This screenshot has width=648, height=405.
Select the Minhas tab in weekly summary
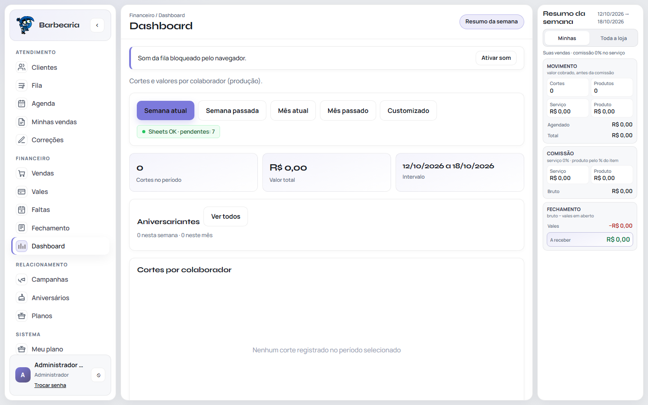567,38
